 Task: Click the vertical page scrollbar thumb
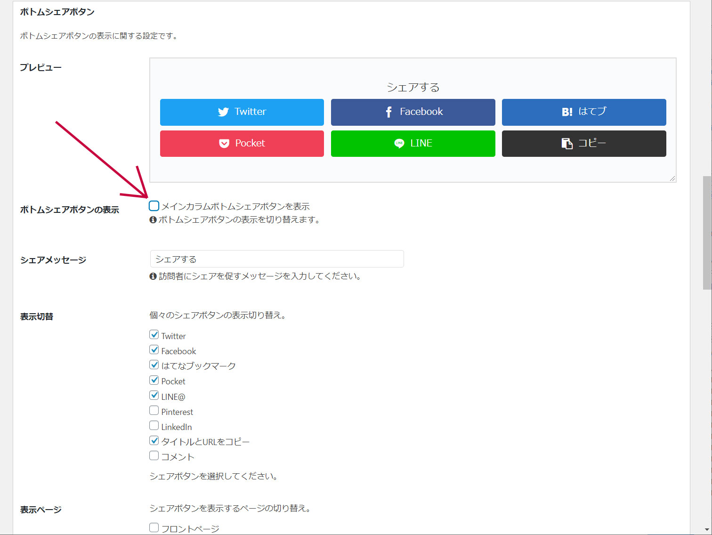click(x=707, y=233)
